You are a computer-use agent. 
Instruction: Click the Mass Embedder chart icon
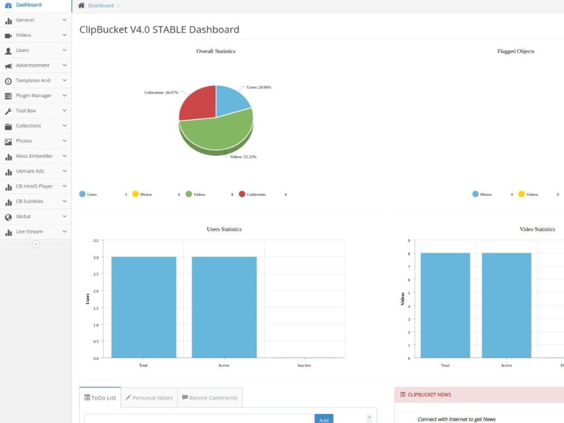(x=8, y=157)
